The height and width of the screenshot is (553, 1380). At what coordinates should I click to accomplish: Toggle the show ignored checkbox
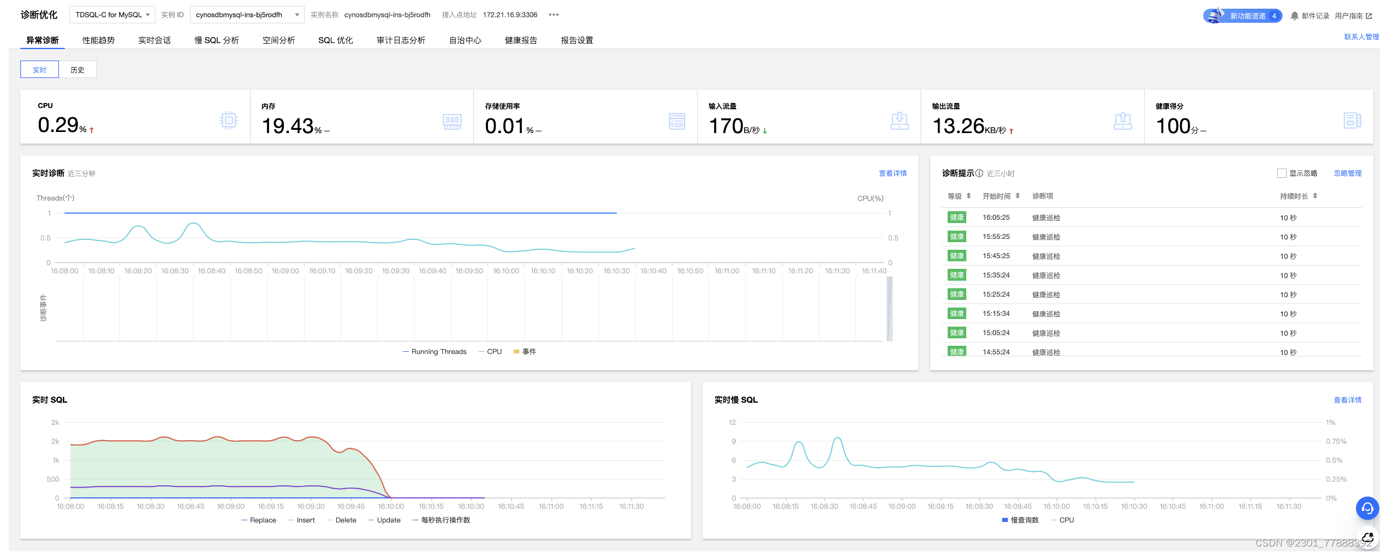click(1282, 173)
